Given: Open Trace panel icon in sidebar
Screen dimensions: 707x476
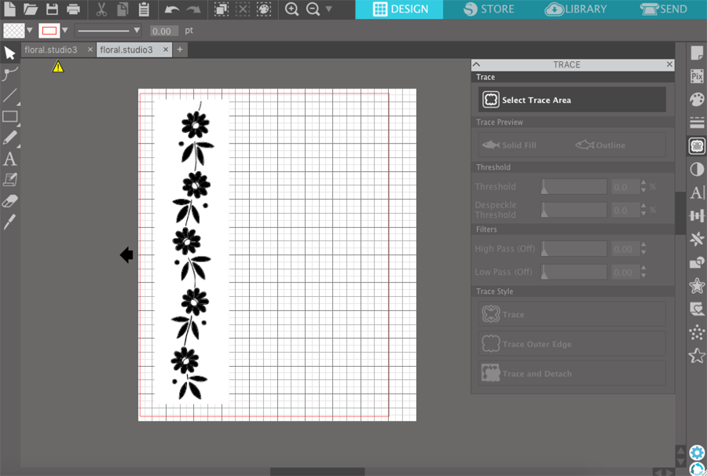Looking at the screenshot, I should tap(697, 146).
